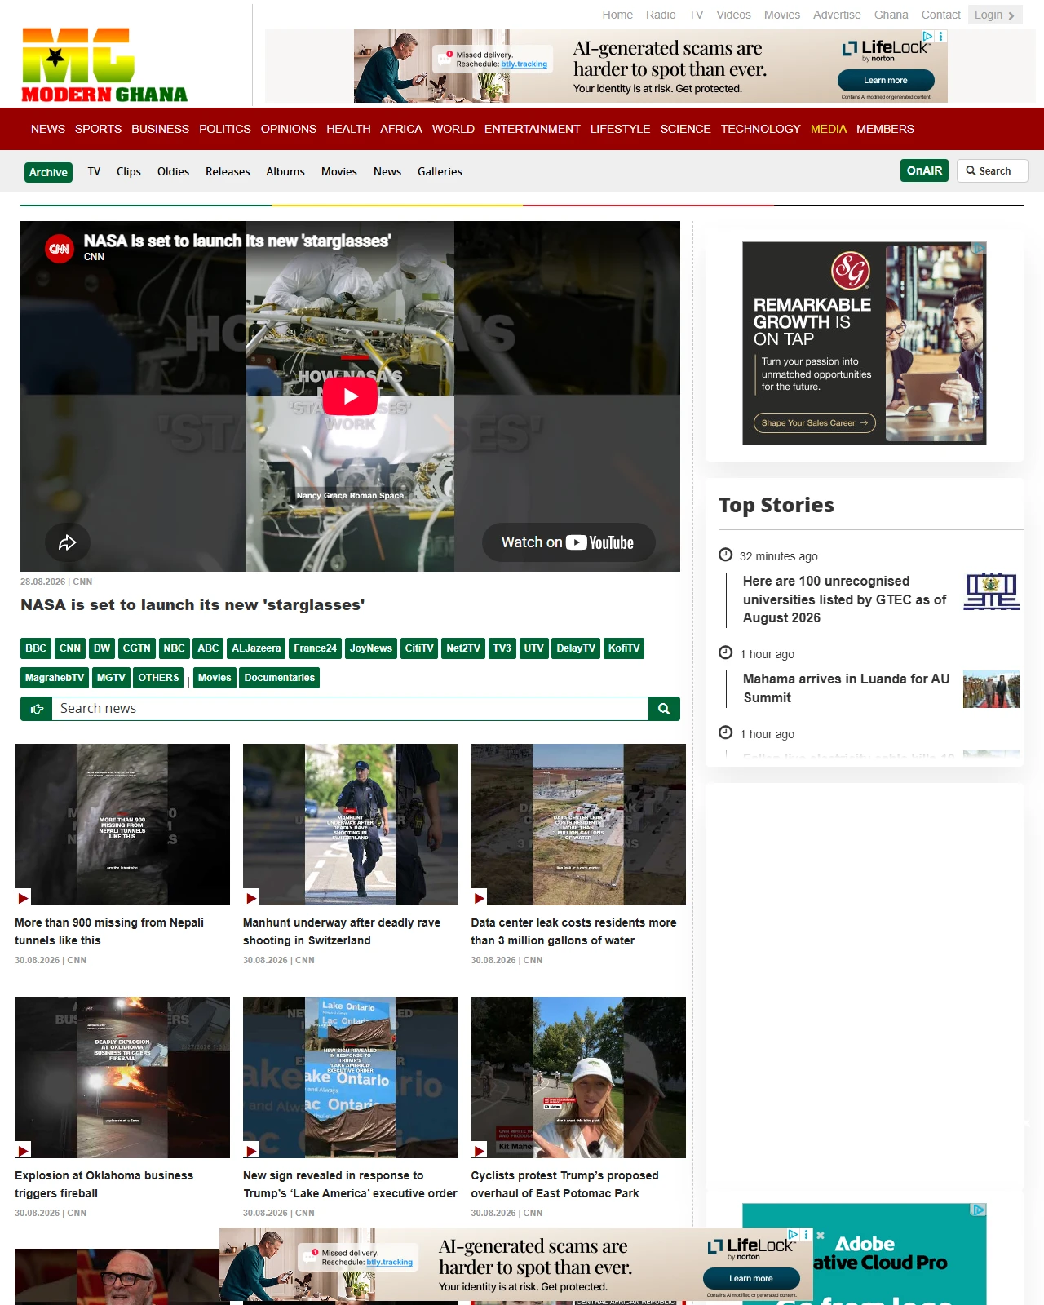Click the play icon on Lake Ontario thumbnail
The height and width of the screenshot is (1305, 1044).
tap(251, 1150)
